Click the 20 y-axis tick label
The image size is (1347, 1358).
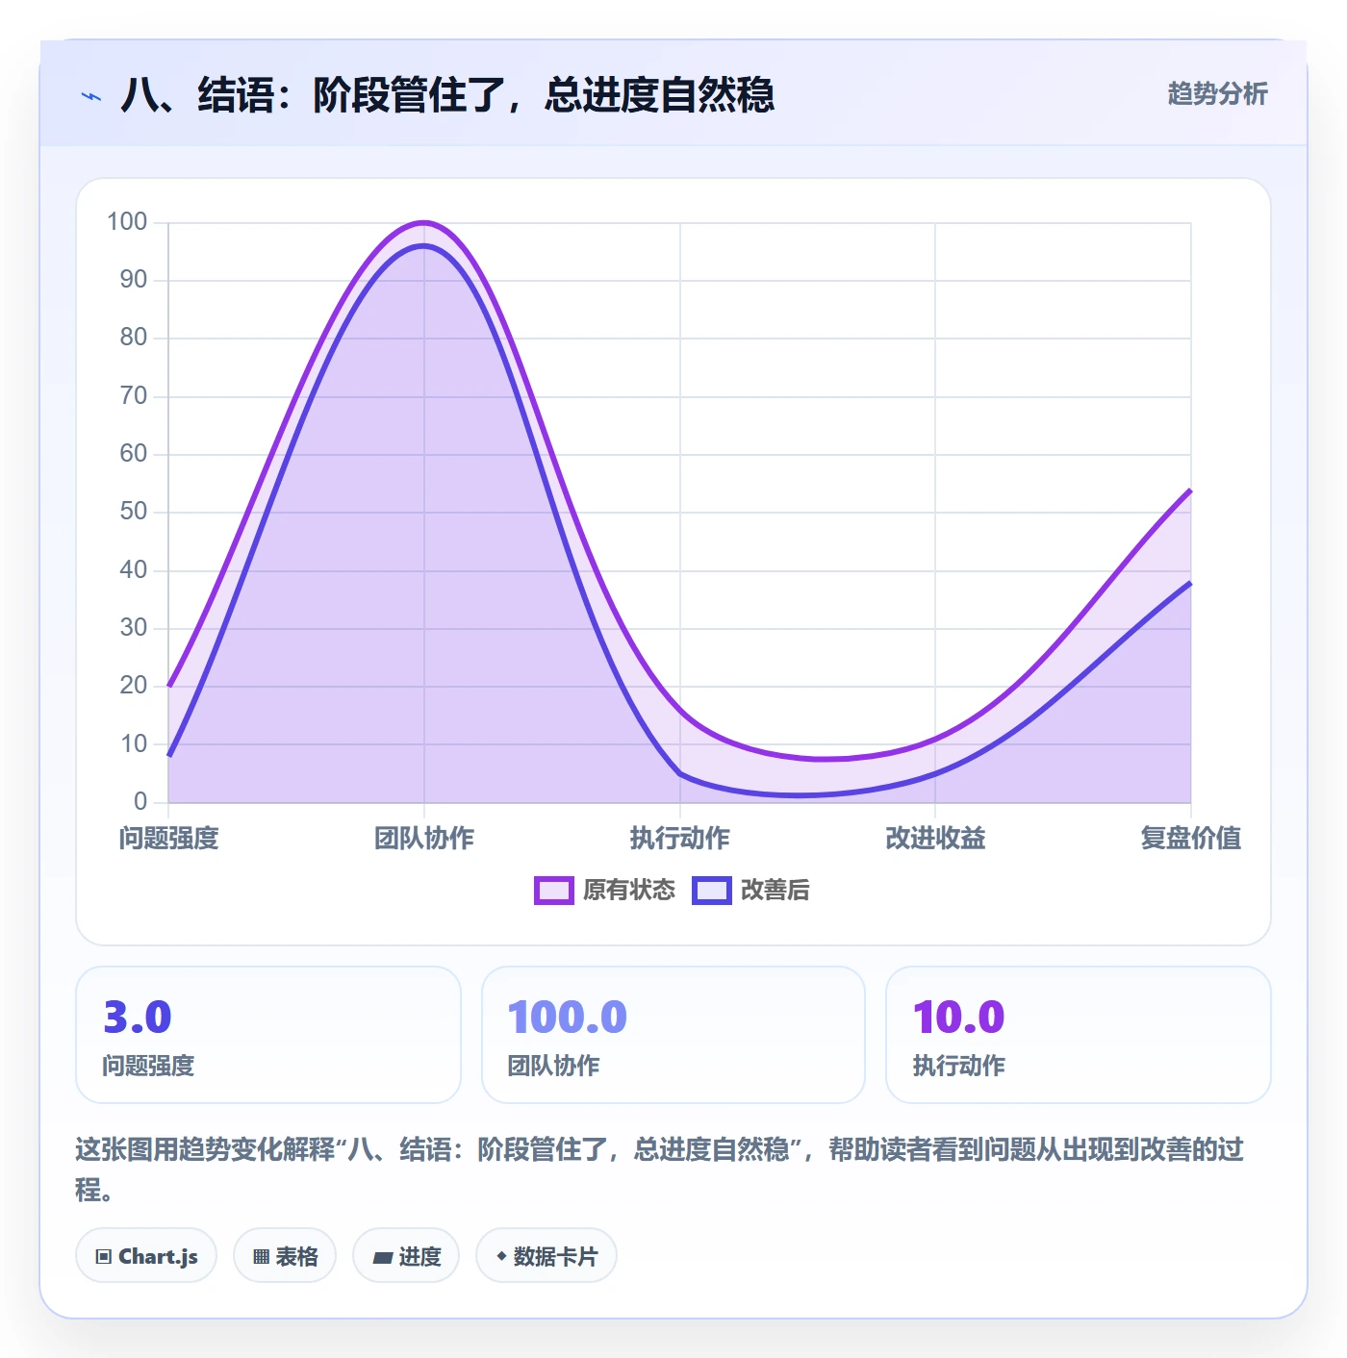(134, 686)
